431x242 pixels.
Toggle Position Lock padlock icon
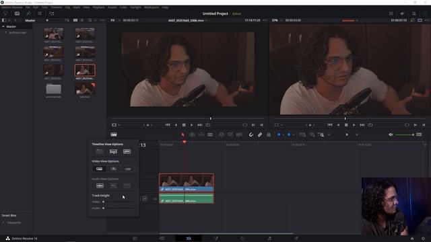(x=269, y=134)
